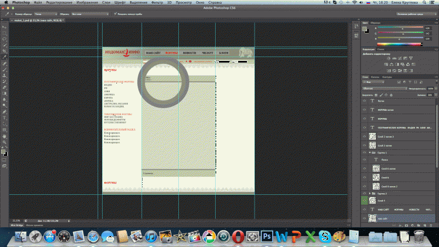Image resolution: width=439 pixels, height=247 pixels.
Task: Click the Trash icon in the Dock
Action: [418, 237]
